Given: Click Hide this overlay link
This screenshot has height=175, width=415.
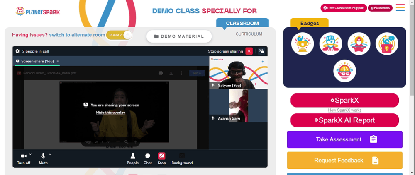Looking at the screenshot, I should pyautogui.click(x=111, y=113).
